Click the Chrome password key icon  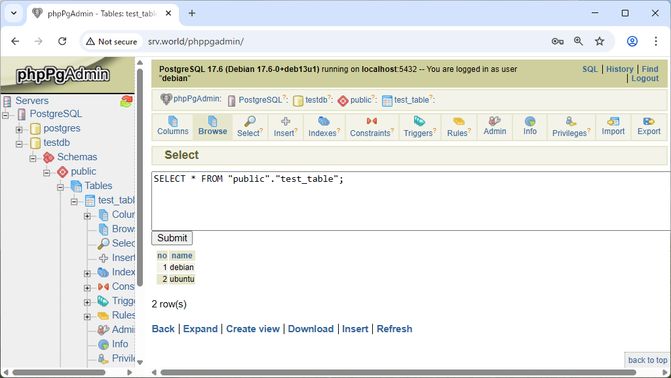(557, 41)
